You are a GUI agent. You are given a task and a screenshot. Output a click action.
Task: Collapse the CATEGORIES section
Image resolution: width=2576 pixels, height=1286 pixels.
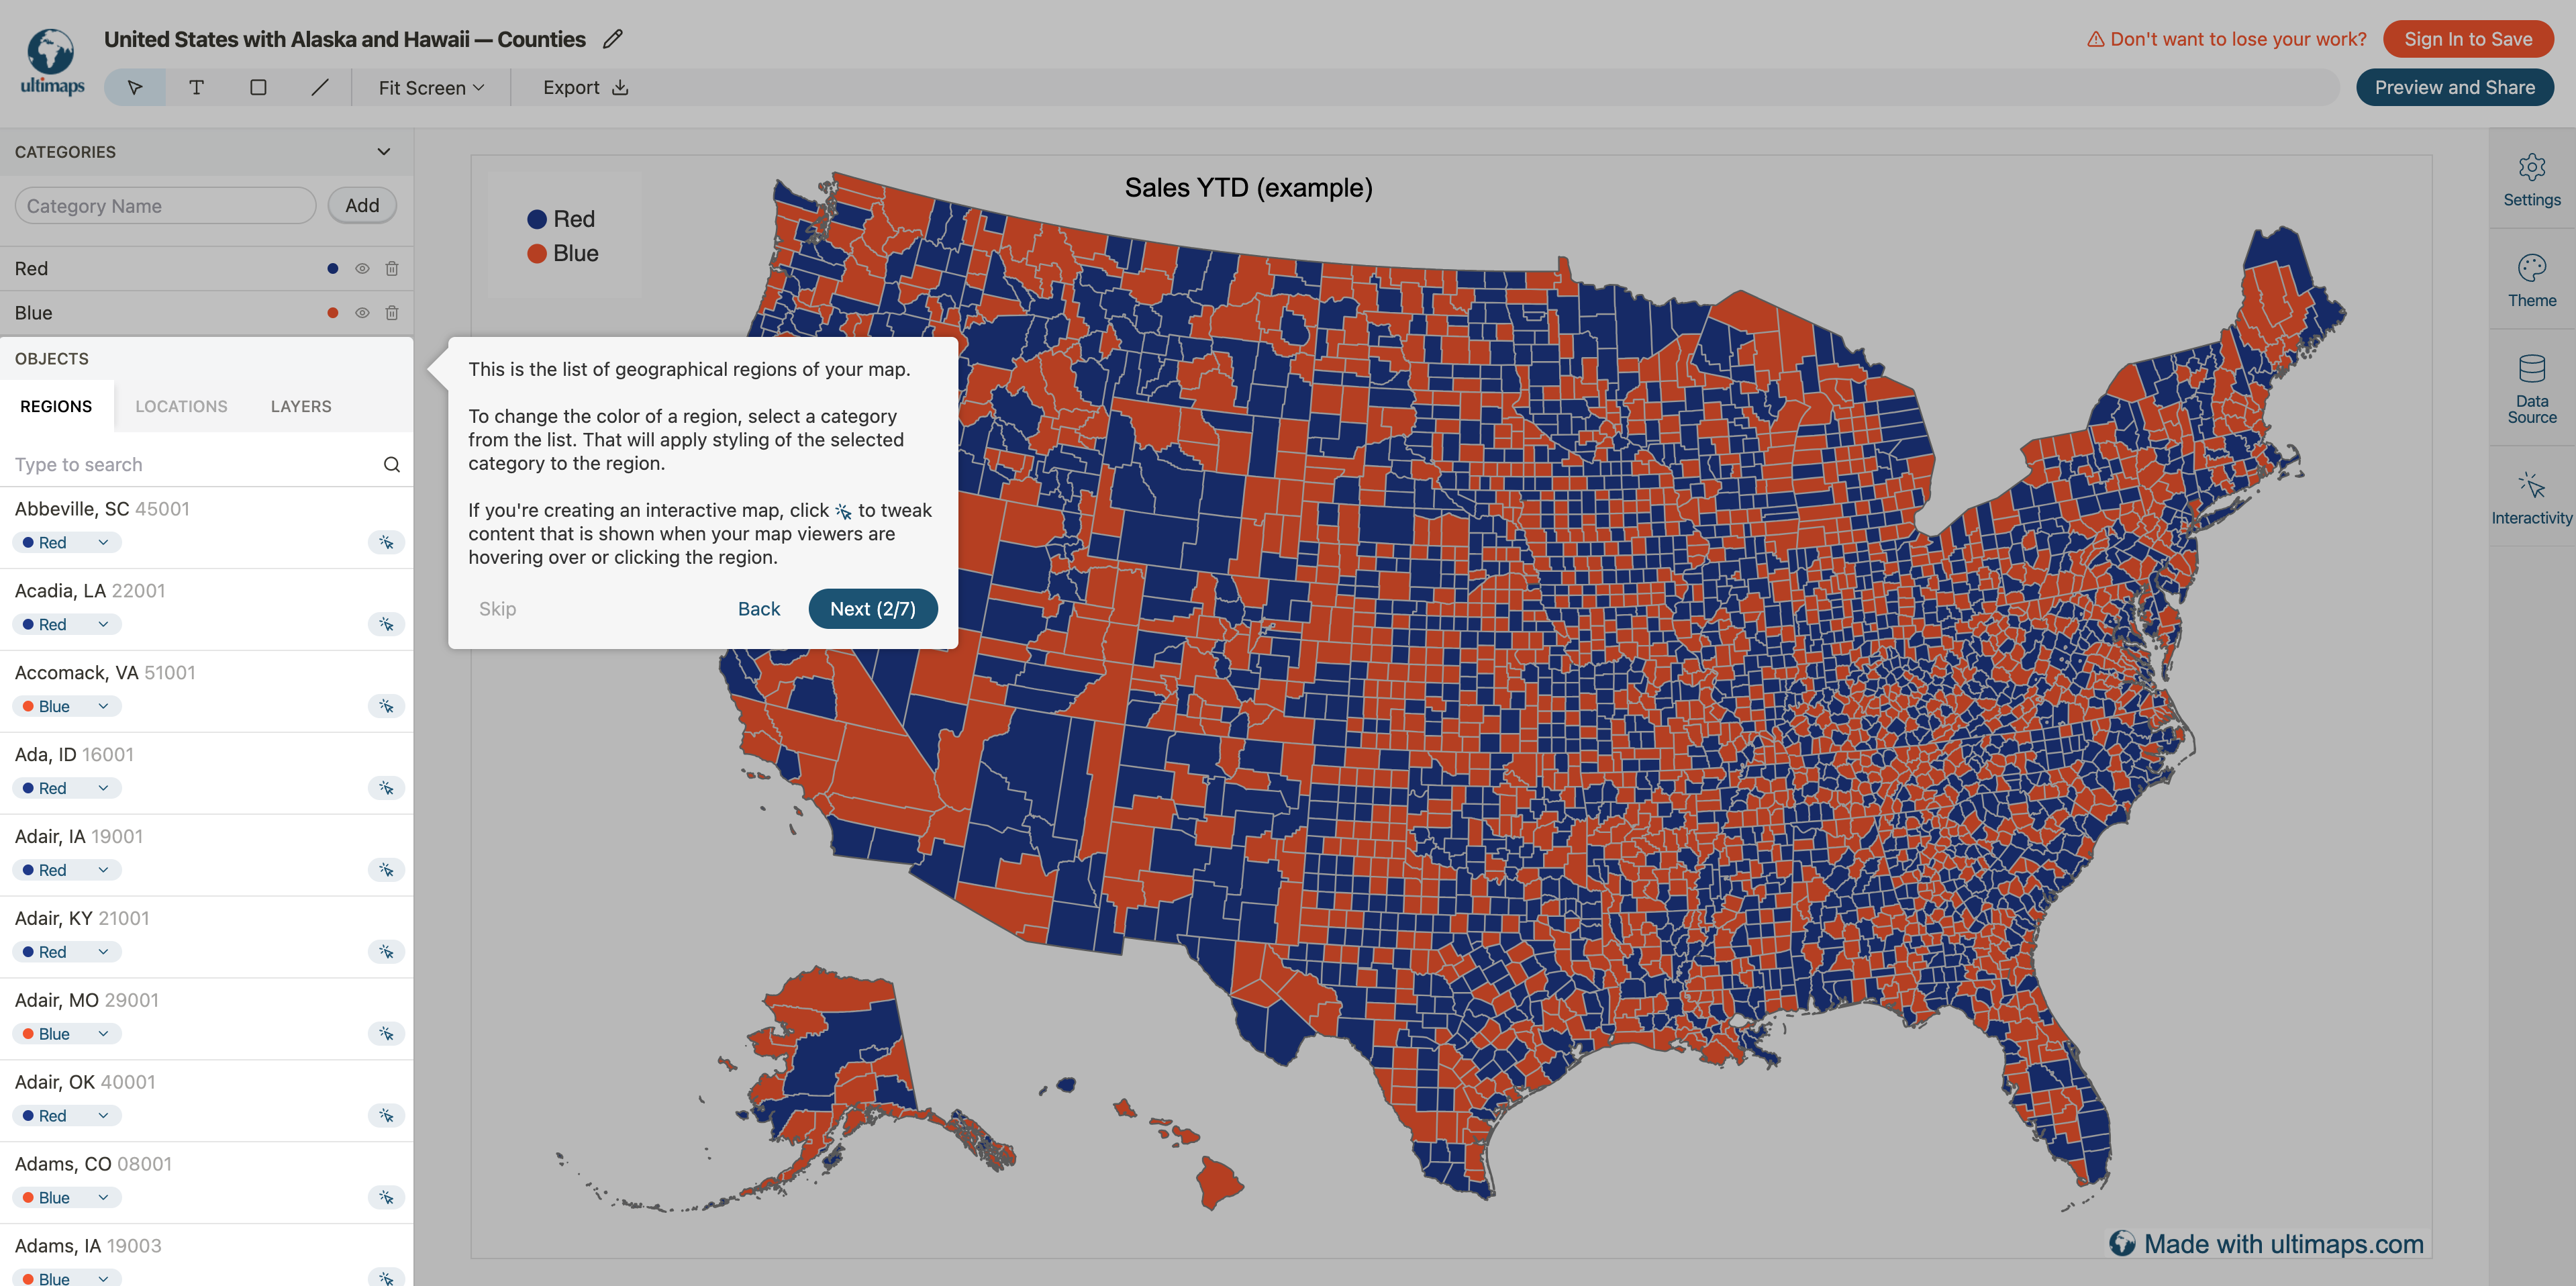pos(381,151)
